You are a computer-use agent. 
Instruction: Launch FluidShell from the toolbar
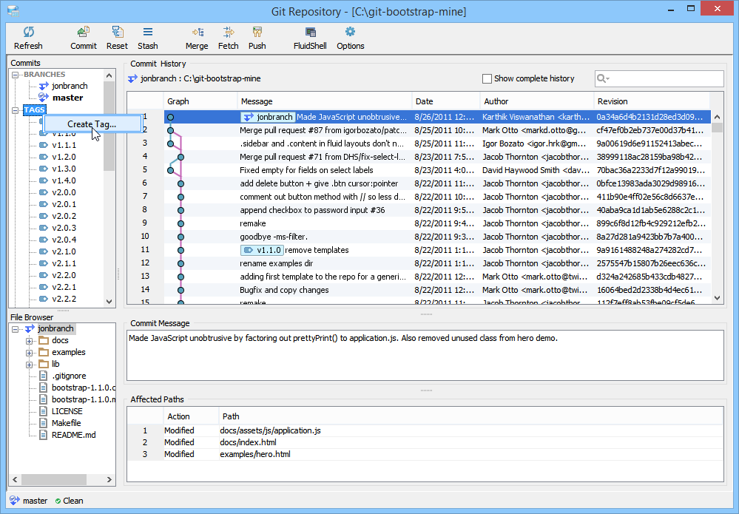coord(310,33)
